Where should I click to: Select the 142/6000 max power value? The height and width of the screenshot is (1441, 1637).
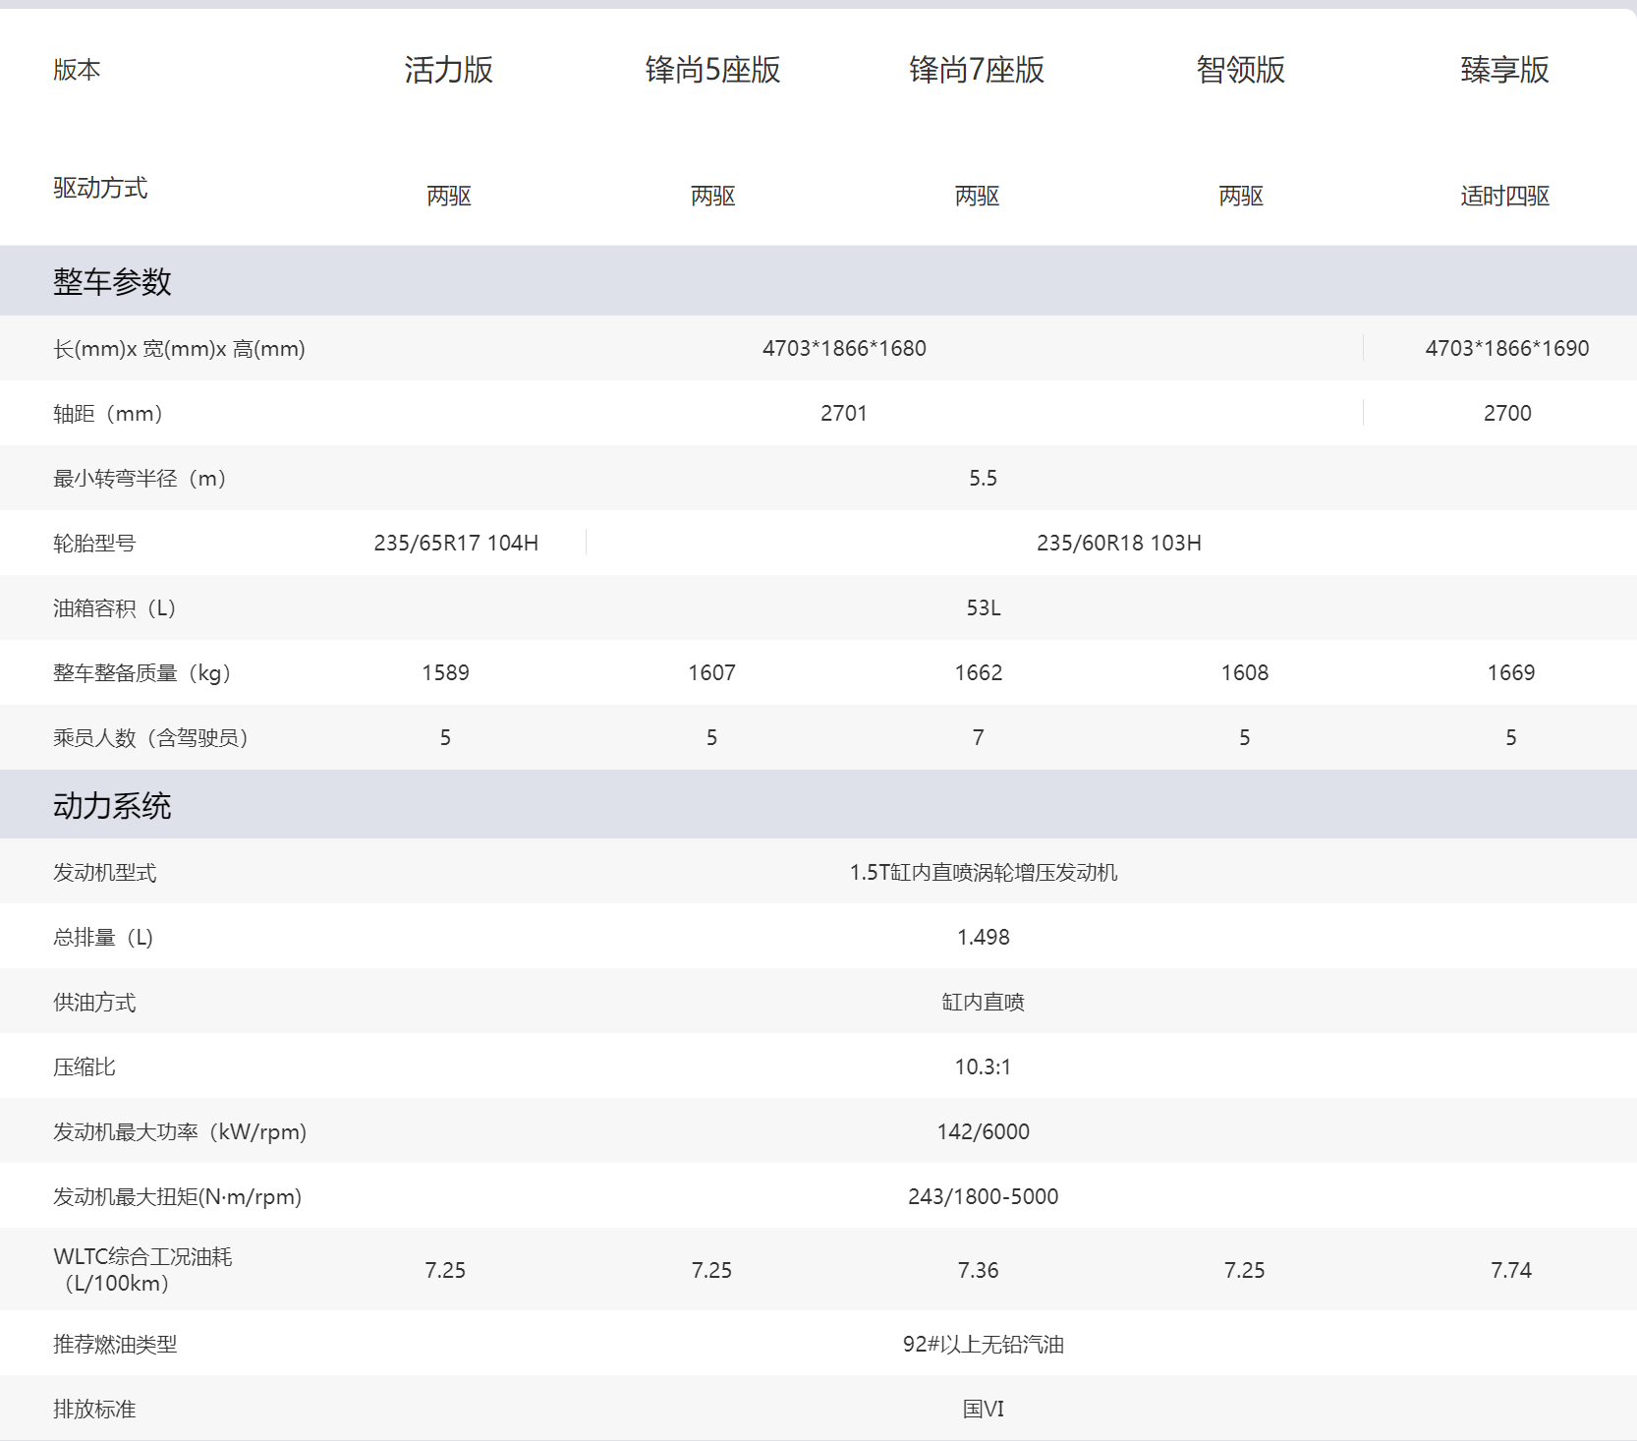click(983, 1131)
